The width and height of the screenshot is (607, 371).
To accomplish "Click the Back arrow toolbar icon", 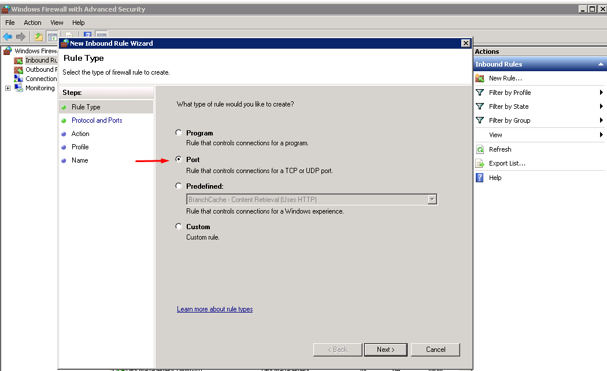I will tap(8, 36).
